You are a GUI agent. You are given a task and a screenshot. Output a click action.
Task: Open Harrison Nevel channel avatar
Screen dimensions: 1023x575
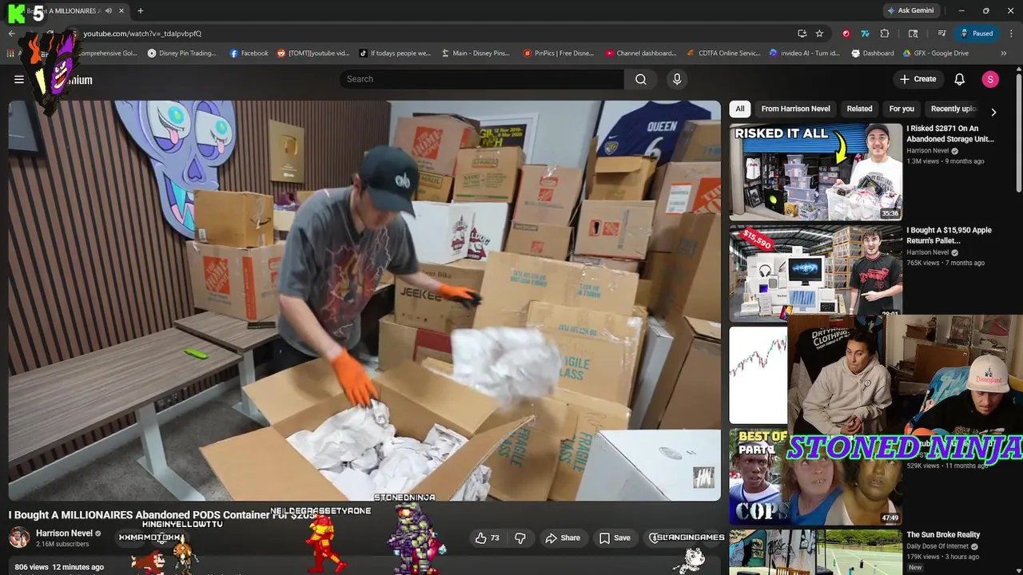click(x=19, y=537)
